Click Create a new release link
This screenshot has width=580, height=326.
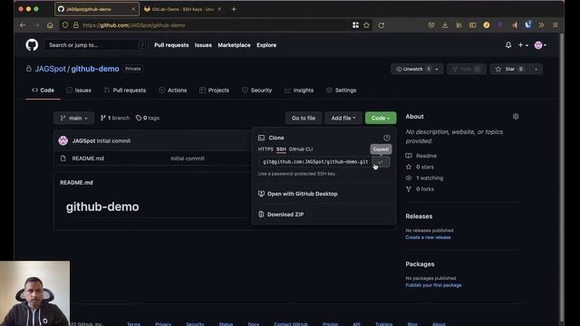tap(428, 237)
